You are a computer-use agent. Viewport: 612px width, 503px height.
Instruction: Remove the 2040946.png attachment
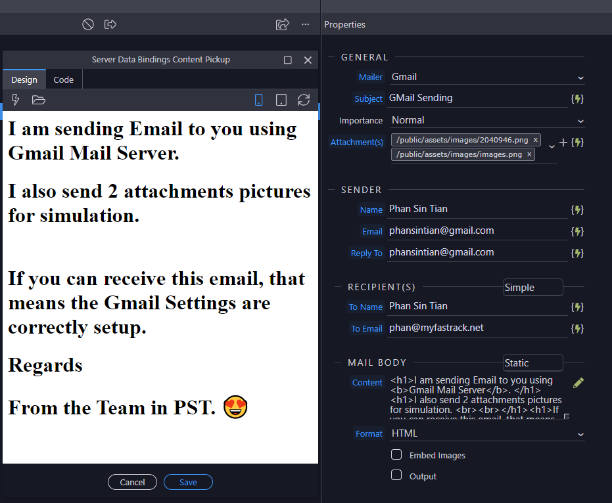(x=536, y=140)
